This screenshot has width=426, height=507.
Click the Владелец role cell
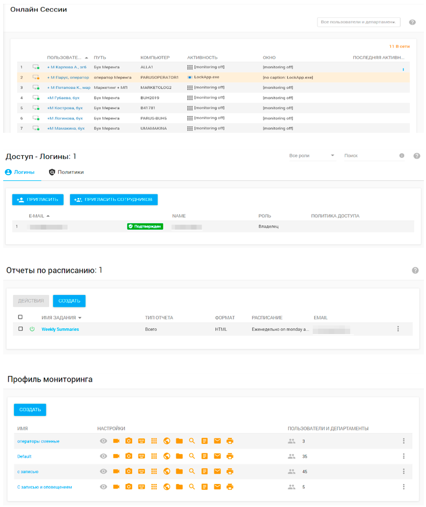268,226
